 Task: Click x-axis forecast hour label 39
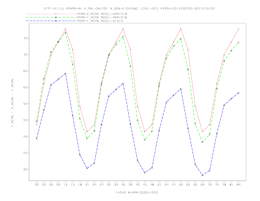point(130,185)
